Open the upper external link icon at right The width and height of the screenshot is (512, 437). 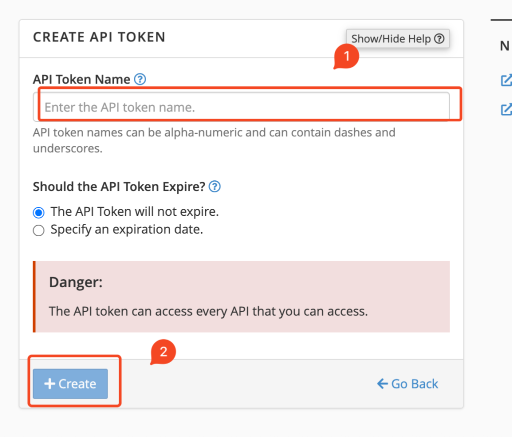tap(506, 80)
